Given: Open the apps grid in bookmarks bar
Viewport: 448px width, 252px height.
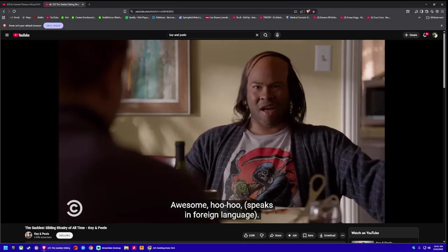Looking at the screenshot, I should pyautogui.click(x=3, y=17).
